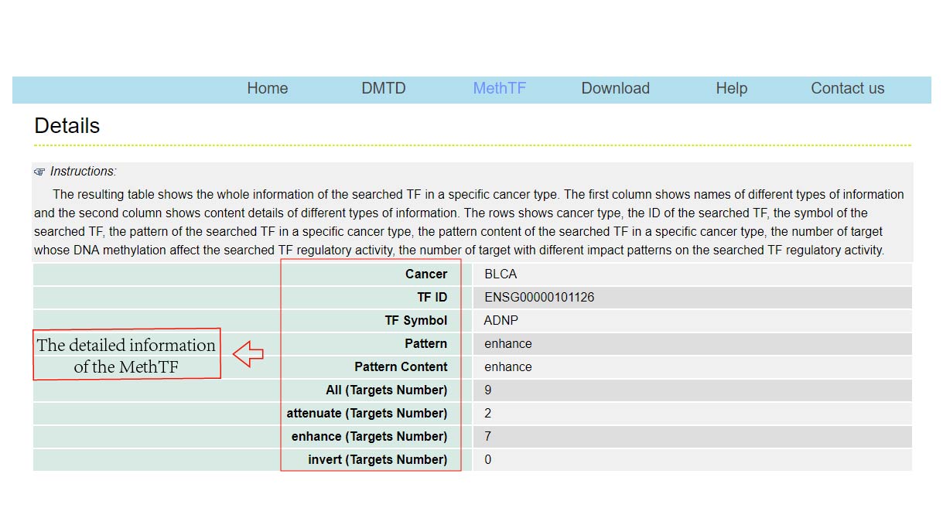Image resolution: width=943 pixels, height=518 pixels.
Task: Select the All (Targets Number) label
Action: (x=386, y=390)
